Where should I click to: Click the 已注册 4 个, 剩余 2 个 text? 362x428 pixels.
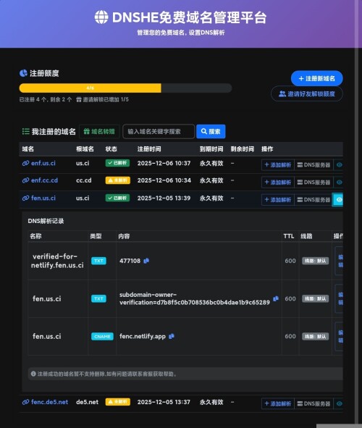(46, 99)
